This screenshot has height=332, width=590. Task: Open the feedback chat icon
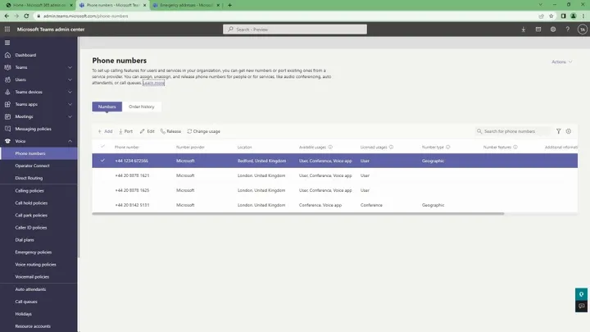581,306
